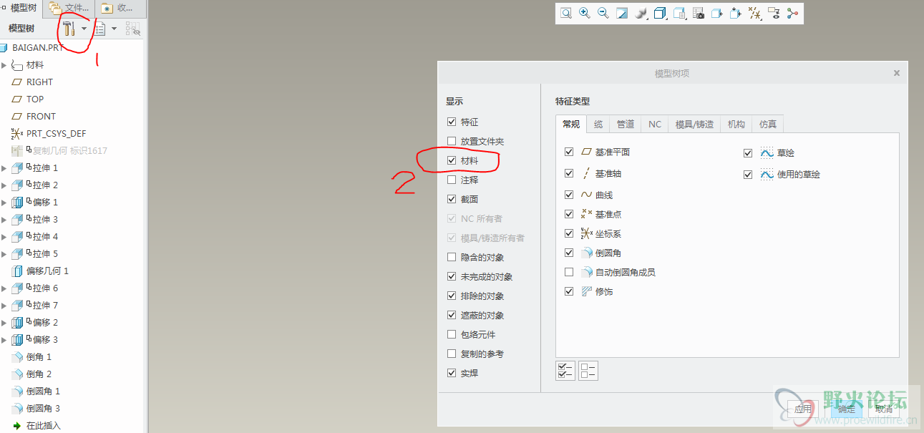Enable the 自动倒圆角成员 checkbox

pos(569,272)
